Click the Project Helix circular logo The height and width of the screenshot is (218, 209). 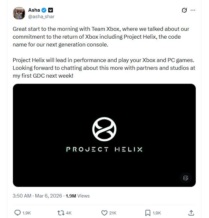click(104, 129)
